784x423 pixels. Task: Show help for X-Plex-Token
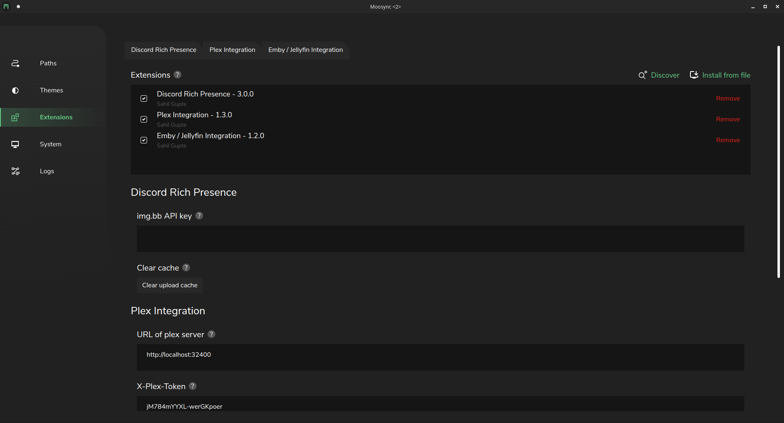[192, 386]
